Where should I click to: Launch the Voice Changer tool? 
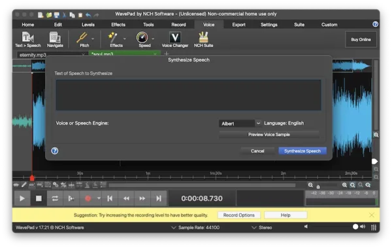(175, 39)
